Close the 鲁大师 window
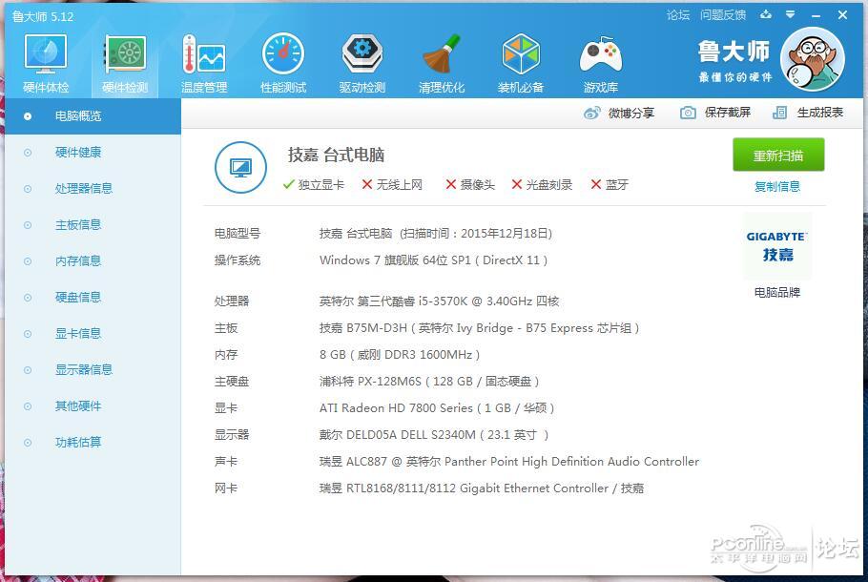The width and height of the screenshot is (868, 582). tap(842, 15)
